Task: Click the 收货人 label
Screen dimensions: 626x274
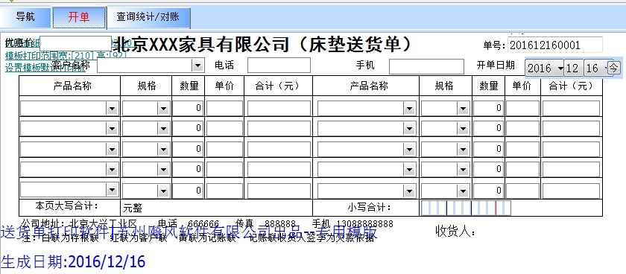Action: (x=455, y=232)
